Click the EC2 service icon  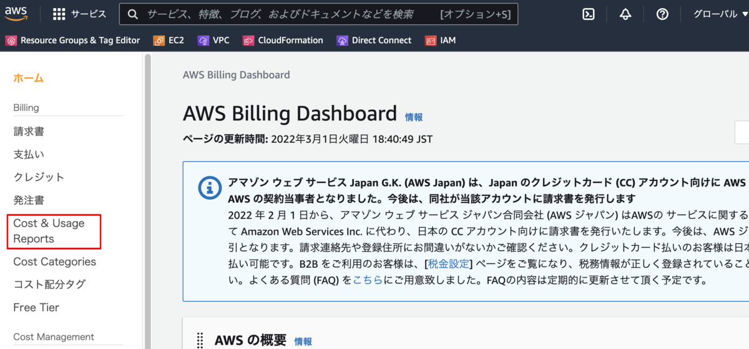tap(159, 41)
